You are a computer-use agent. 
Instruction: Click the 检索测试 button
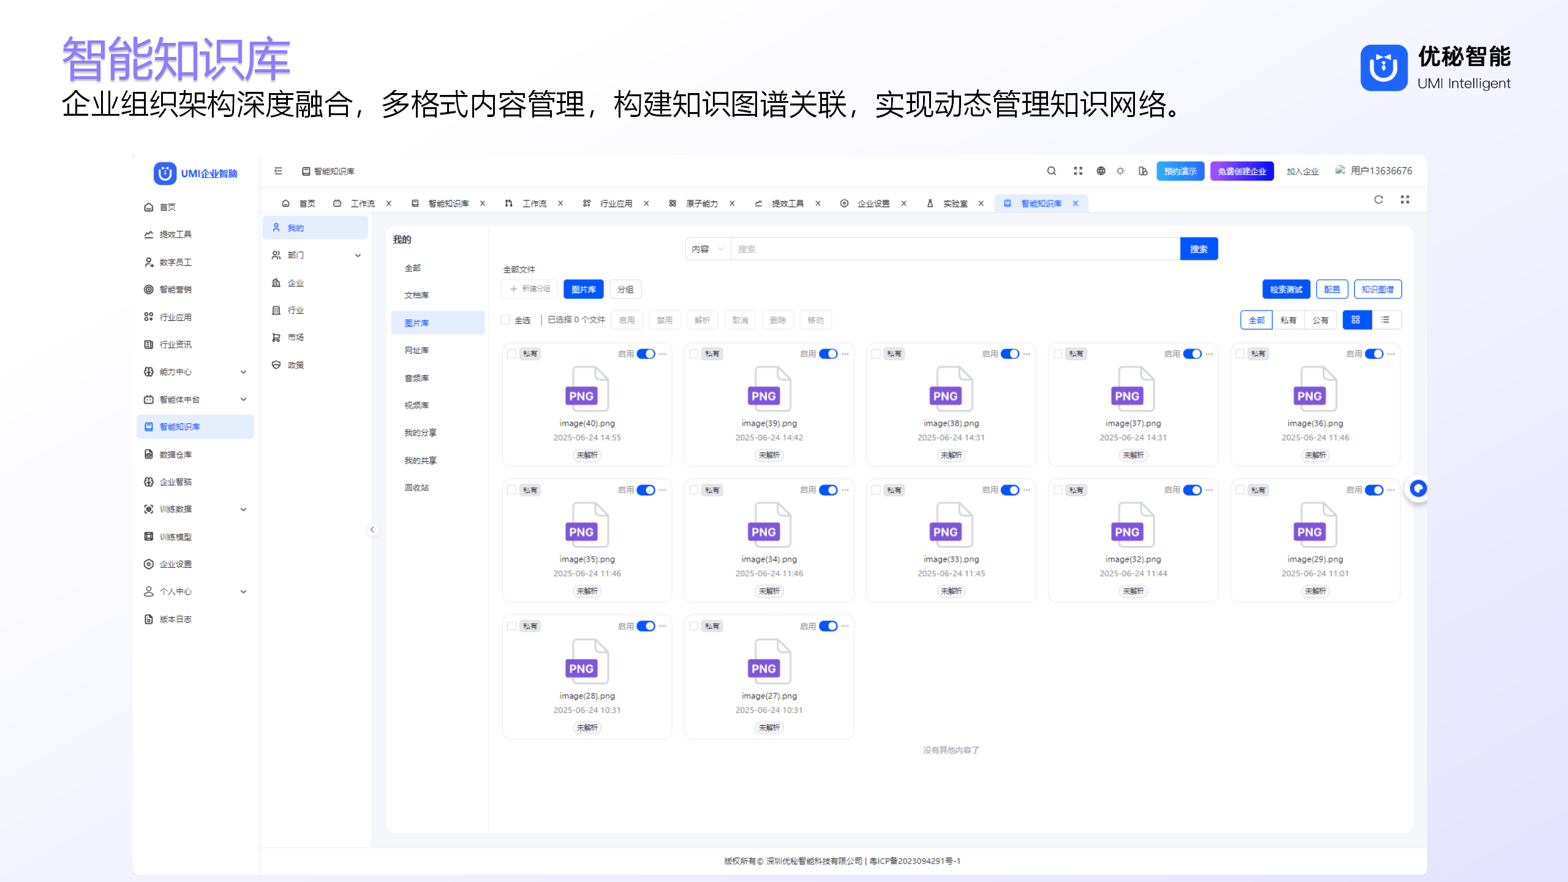pyautogui.click(x=1286, y=289)
